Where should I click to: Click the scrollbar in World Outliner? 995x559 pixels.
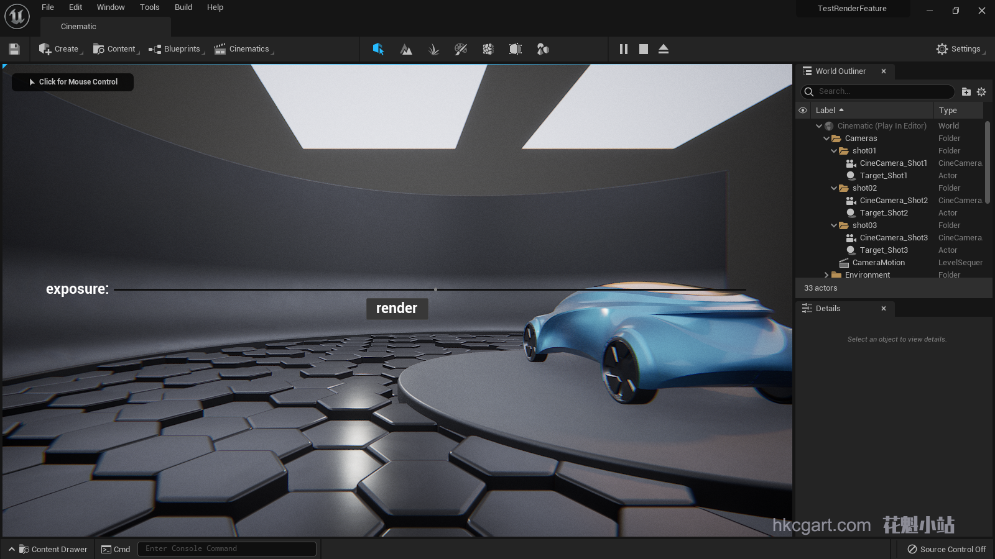pyautogui.click(x=988, y=163)
